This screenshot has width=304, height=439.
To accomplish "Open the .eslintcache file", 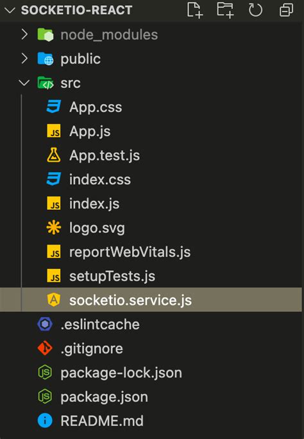I will coord(100,324).
